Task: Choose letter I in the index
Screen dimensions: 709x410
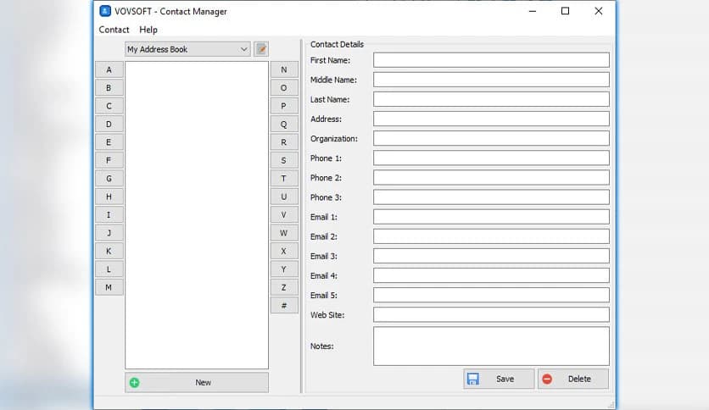Action: [x=109, y=215]
